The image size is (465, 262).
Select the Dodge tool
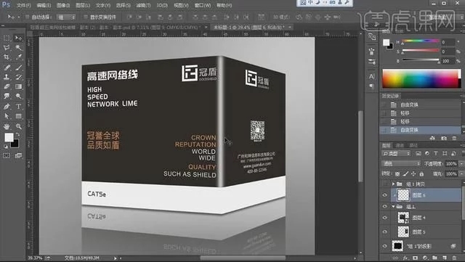(18, 96)
